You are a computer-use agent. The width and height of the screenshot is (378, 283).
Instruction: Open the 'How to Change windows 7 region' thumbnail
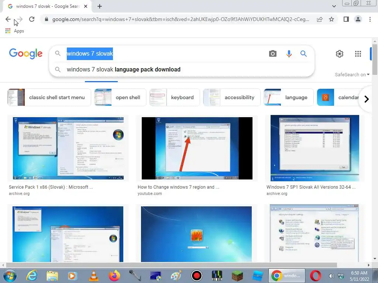pos(197,148)
